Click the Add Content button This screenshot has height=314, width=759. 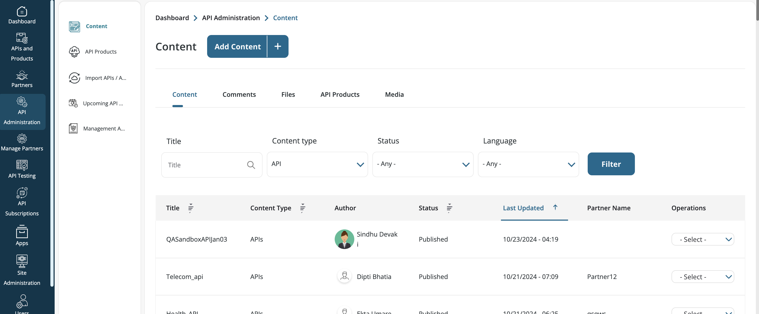237,46
